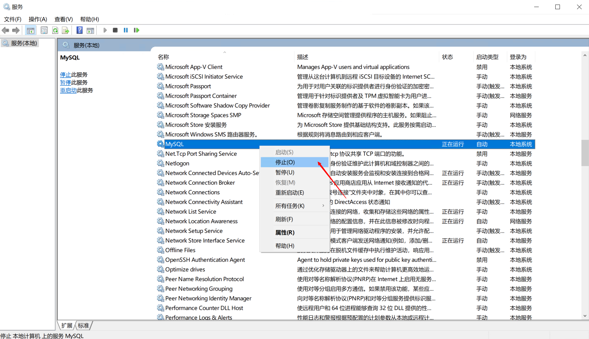Image resolution: width=589 pixels, height=339 pixels.
Task: Click the toolbar Forward arrow
Action: 16,30
